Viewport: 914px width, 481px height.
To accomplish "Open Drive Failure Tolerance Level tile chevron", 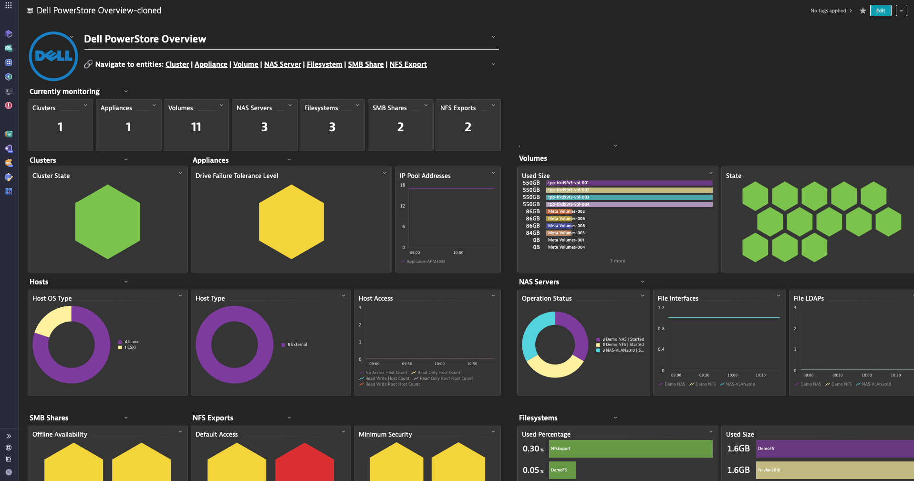I will click(384, 173).
